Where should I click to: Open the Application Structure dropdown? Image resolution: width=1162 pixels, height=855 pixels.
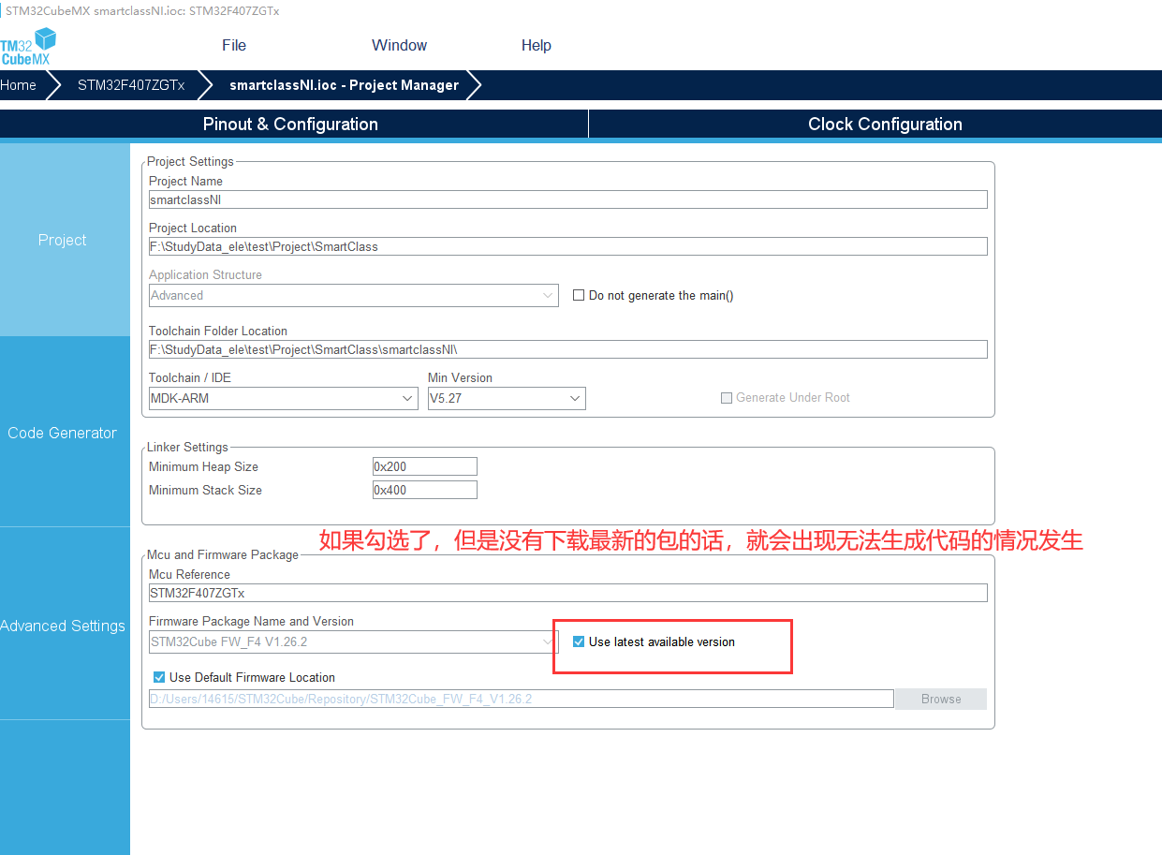(x=354, y=295)
